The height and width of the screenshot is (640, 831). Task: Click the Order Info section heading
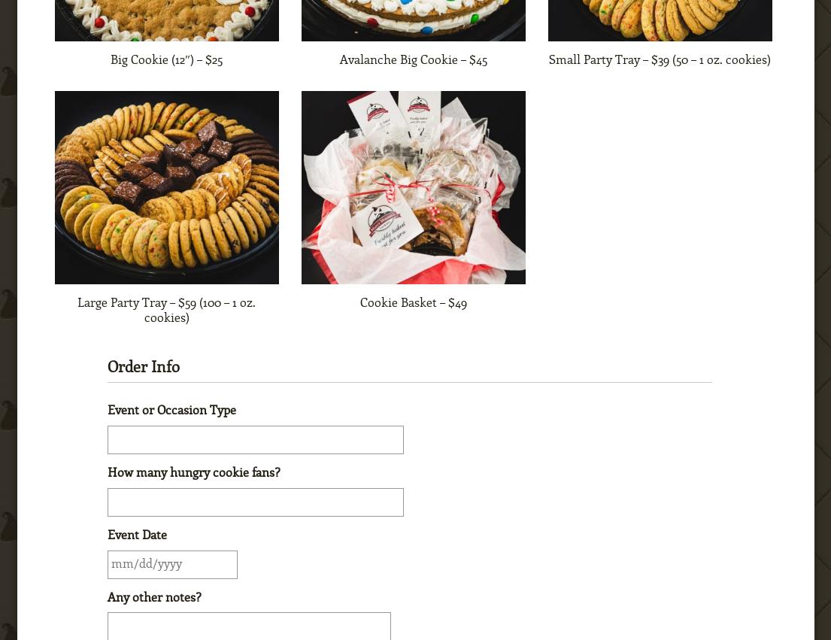click(x=144, y=366)
